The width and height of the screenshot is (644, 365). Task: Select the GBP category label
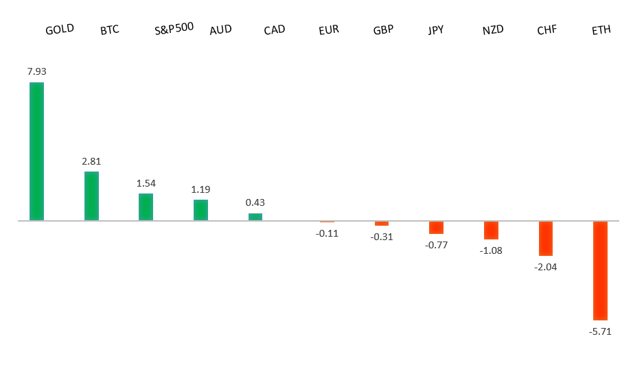pyautogui.click(x=383, y=30)
